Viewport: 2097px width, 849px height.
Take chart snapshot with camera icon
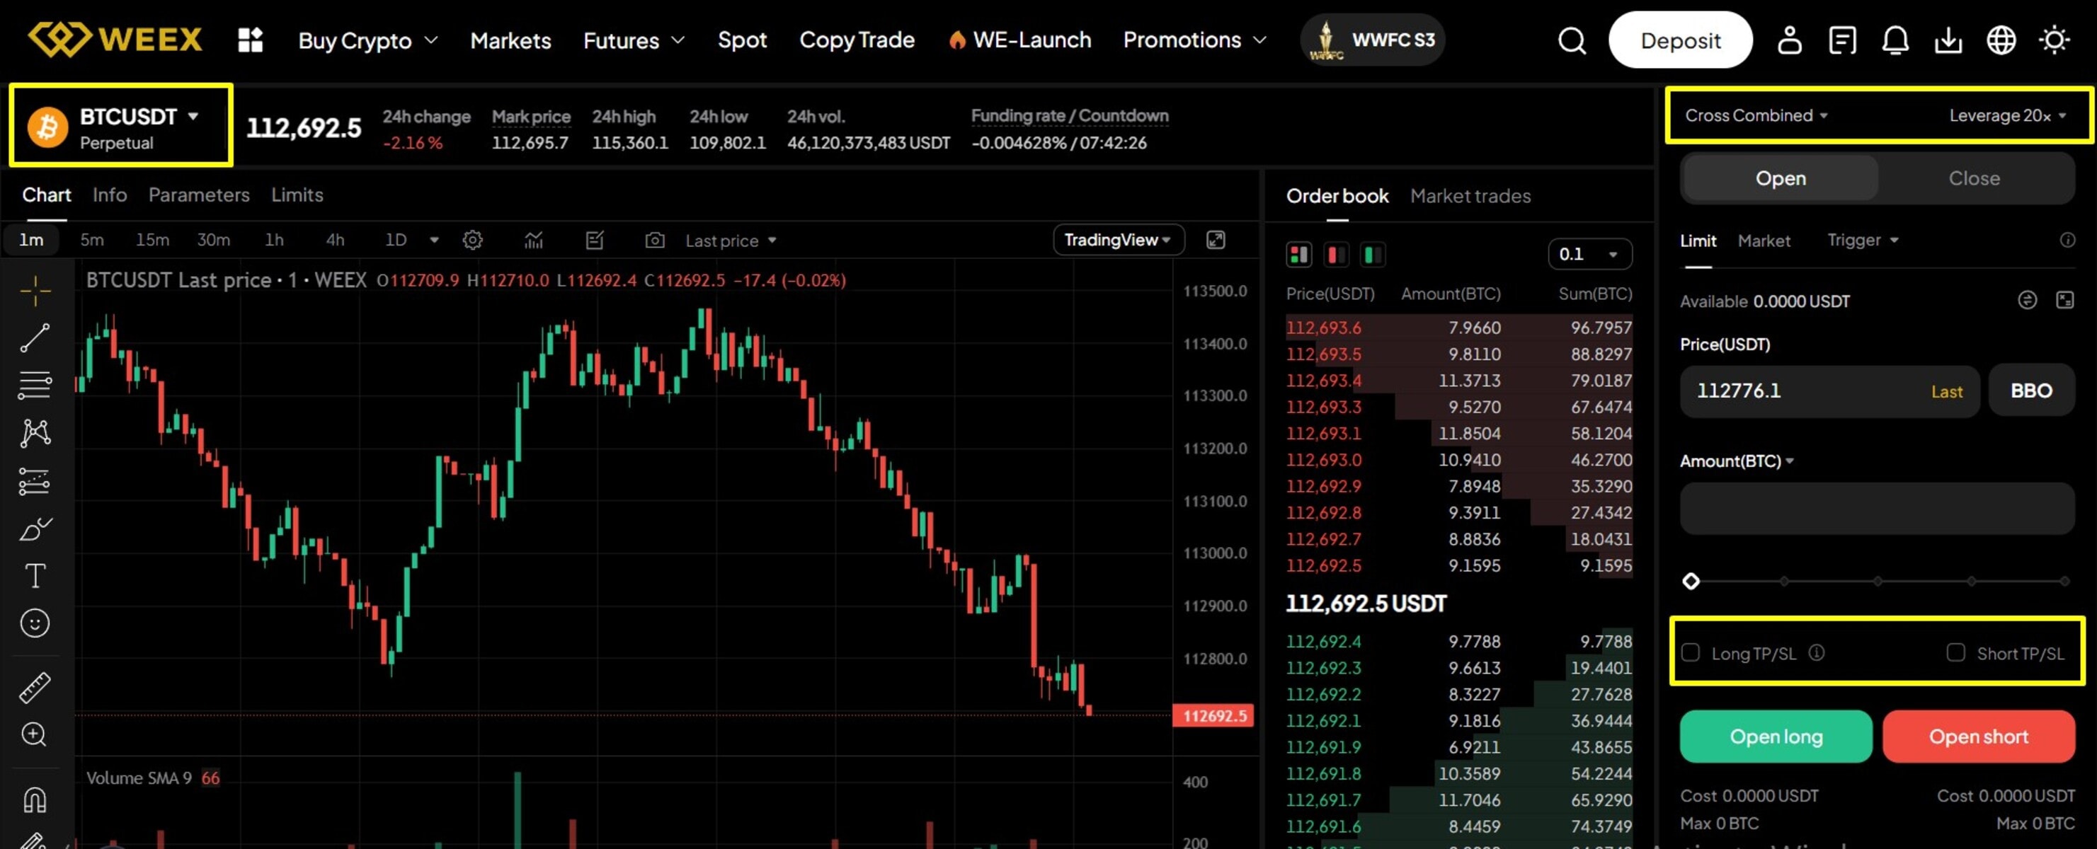[x=654, y=240]
